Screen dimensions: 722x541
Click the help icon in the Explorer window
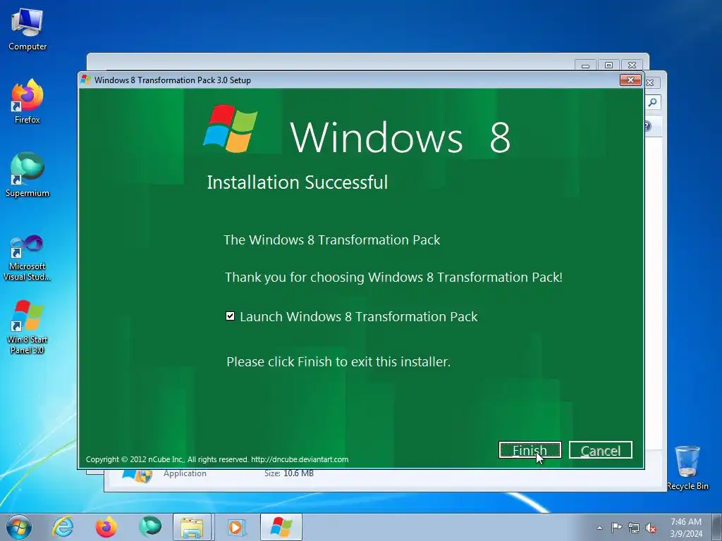(647, 126)
